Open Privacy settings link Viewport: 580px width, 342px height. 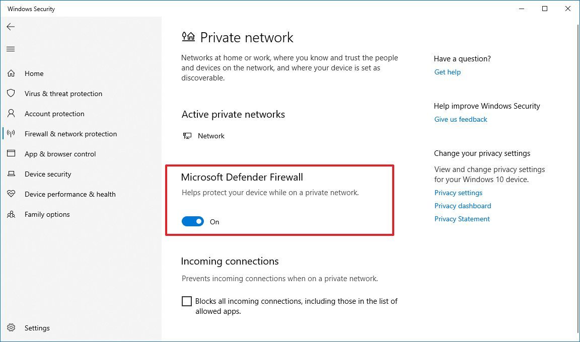(458, 193)
